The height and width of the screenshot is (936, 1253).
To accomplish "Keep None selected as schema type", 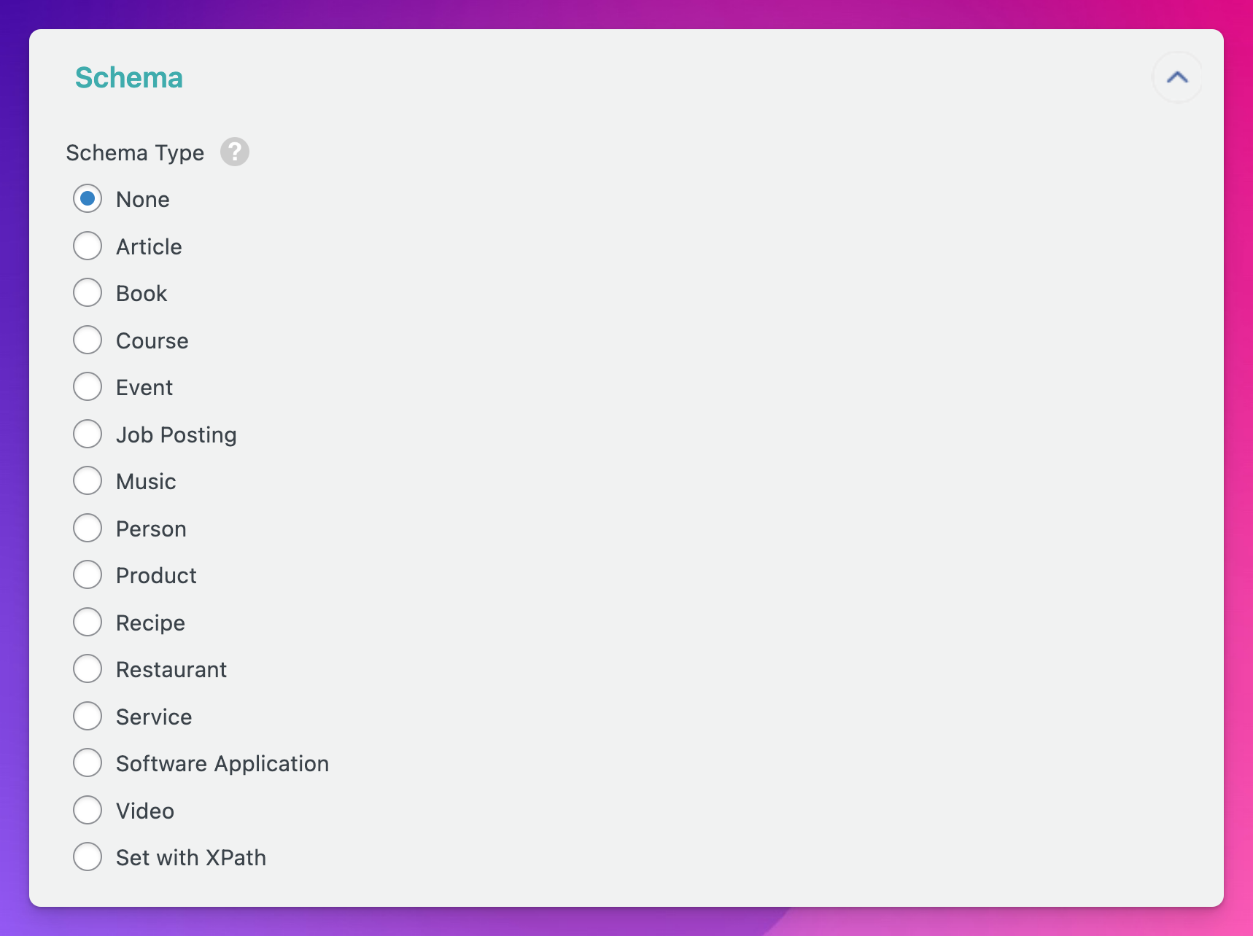I will (x=88, y=198).
